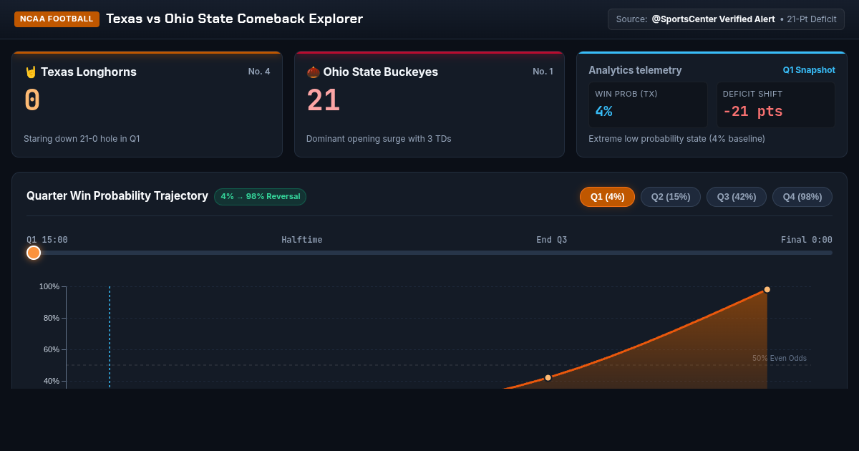Select the DEFICIT SHIFT -21 pts tile

(776, 105)
